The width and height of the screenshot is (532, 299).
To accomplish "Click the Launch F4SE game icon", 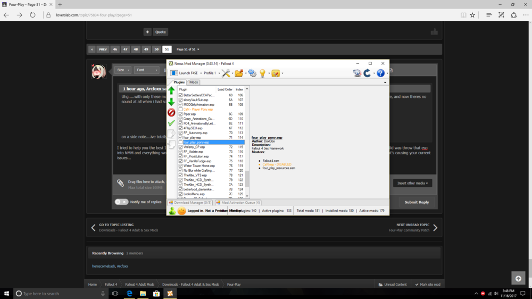I will point(174,73).
